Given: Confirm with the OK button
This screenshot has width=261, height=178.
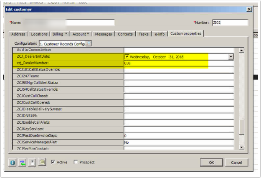Looking at the screenshot, I should click(211, 163).
